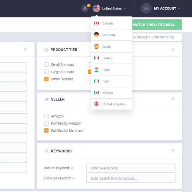The height and width of the screenshot is (192, 192).
Task: Open the notifications bell icon
Action: point(85,8)
